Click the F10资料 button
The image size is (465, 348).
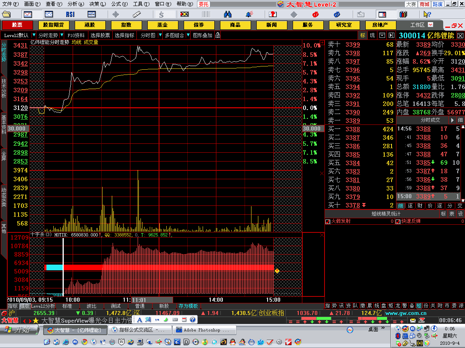click(76, 35)
